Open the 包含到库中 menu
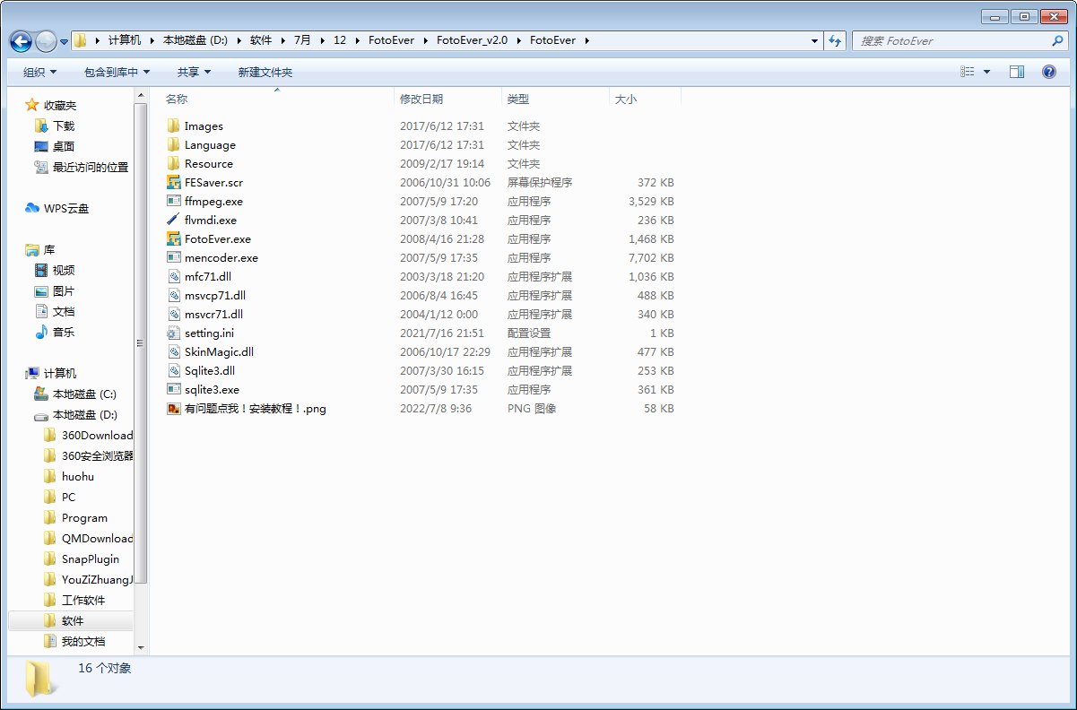 117,72
